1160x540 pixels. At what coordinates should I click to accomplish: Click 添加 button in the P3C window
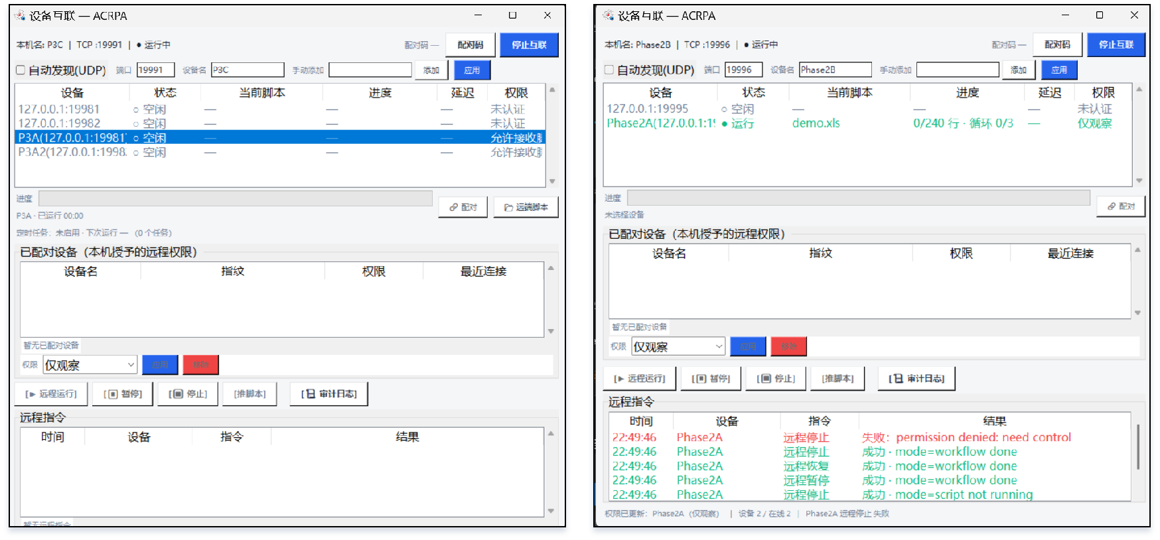tap(431, 70)
